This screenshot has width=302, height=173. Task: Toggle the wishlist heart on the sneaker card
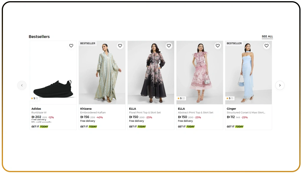(71, 46)
